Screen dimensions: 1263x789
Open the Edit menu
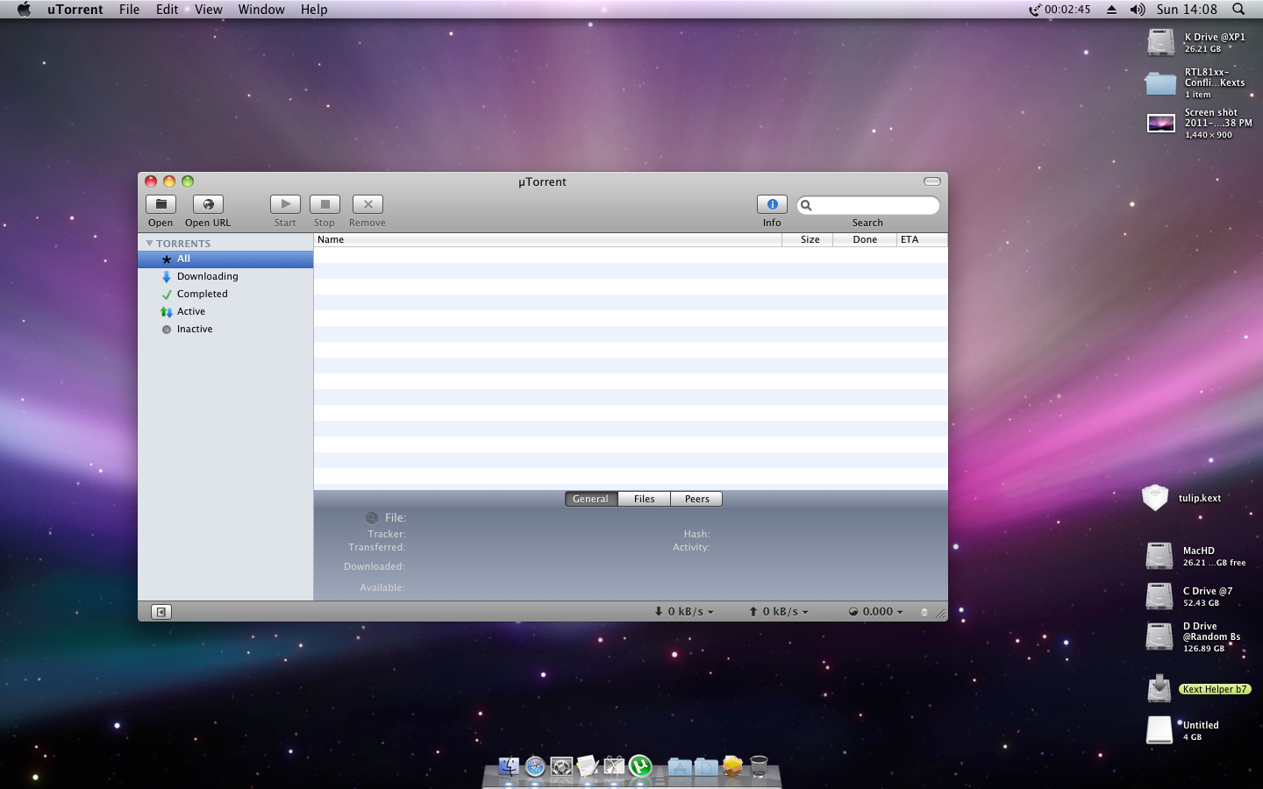click(x=167, y=10)
